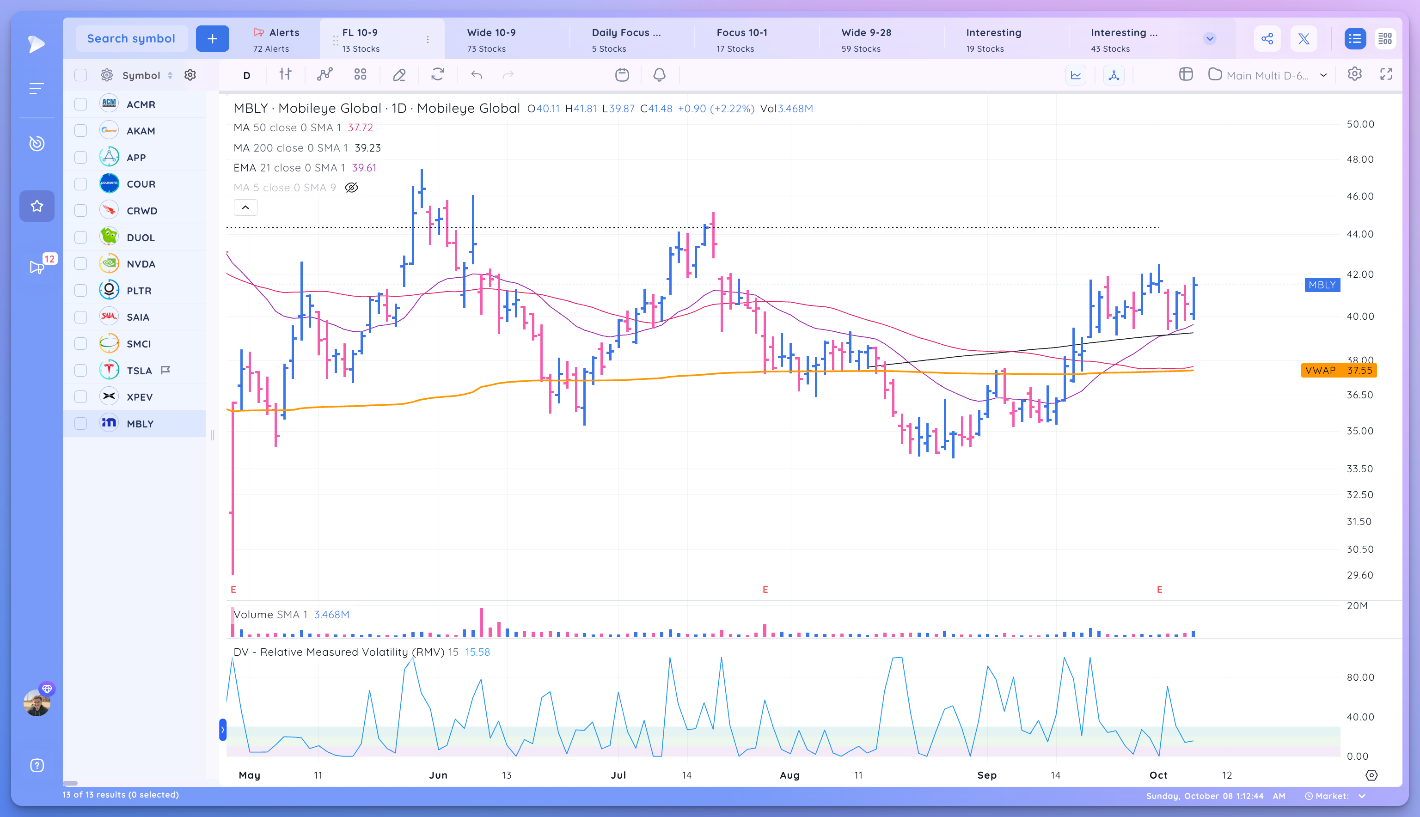Enter fullscreen chart mode

click(1386, 74)
